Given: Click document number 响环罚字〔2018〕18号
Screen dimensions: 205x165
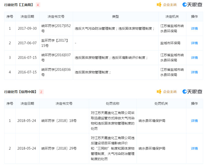Looking at the screenshot, I should coord(59,121).
